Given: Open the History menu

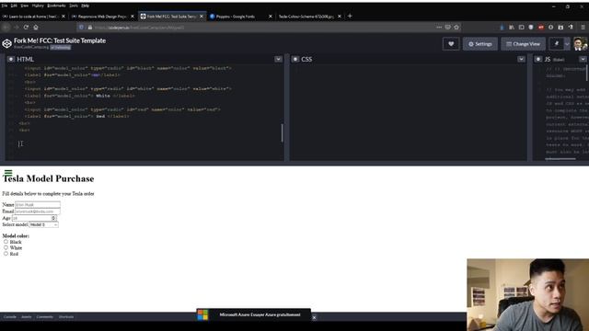Looking at the screenshot, I should point(38,6).
